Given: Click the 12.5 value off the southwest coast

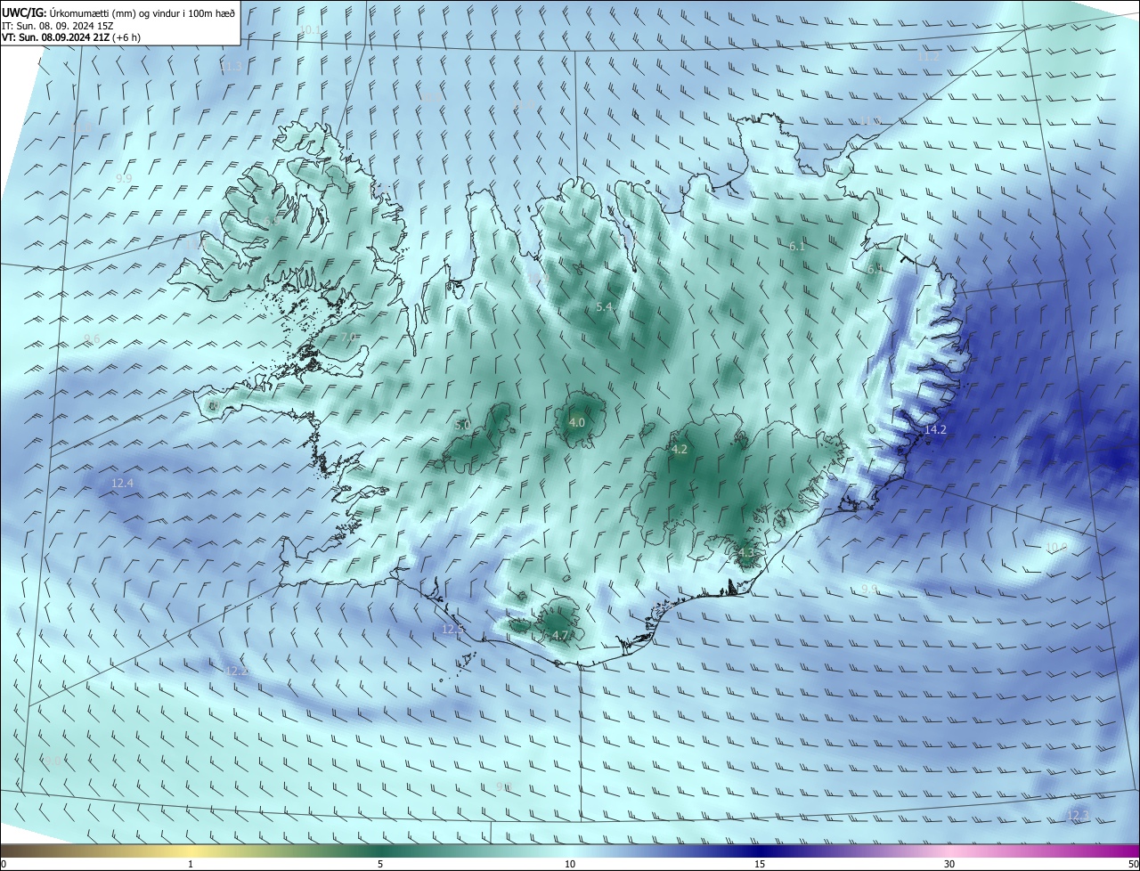Looking at the screenshot, I should 452,629.
